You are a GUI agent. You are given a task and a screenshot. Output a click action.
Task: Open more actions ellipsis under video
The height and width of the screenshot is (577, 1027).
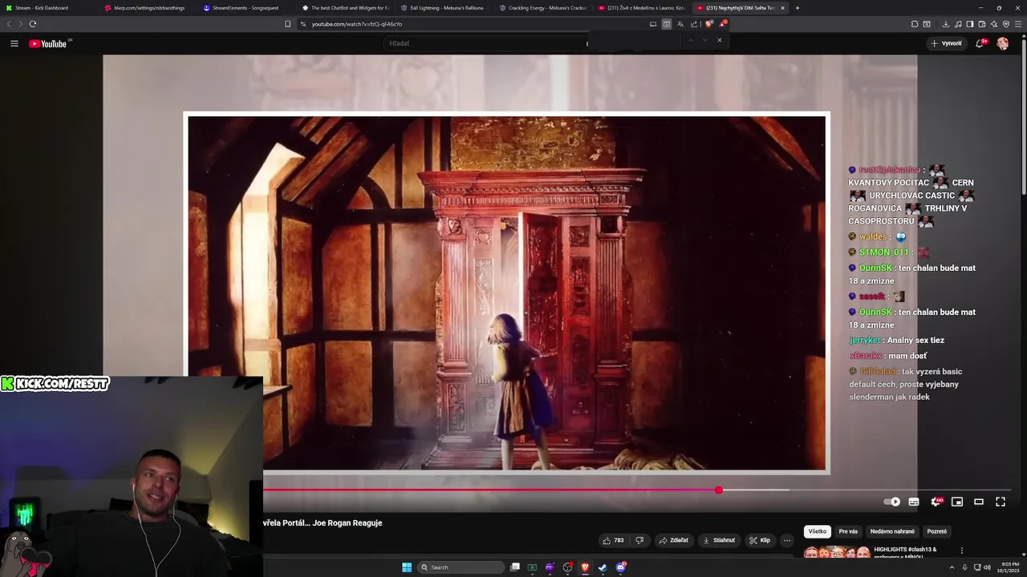pos(787,540)
